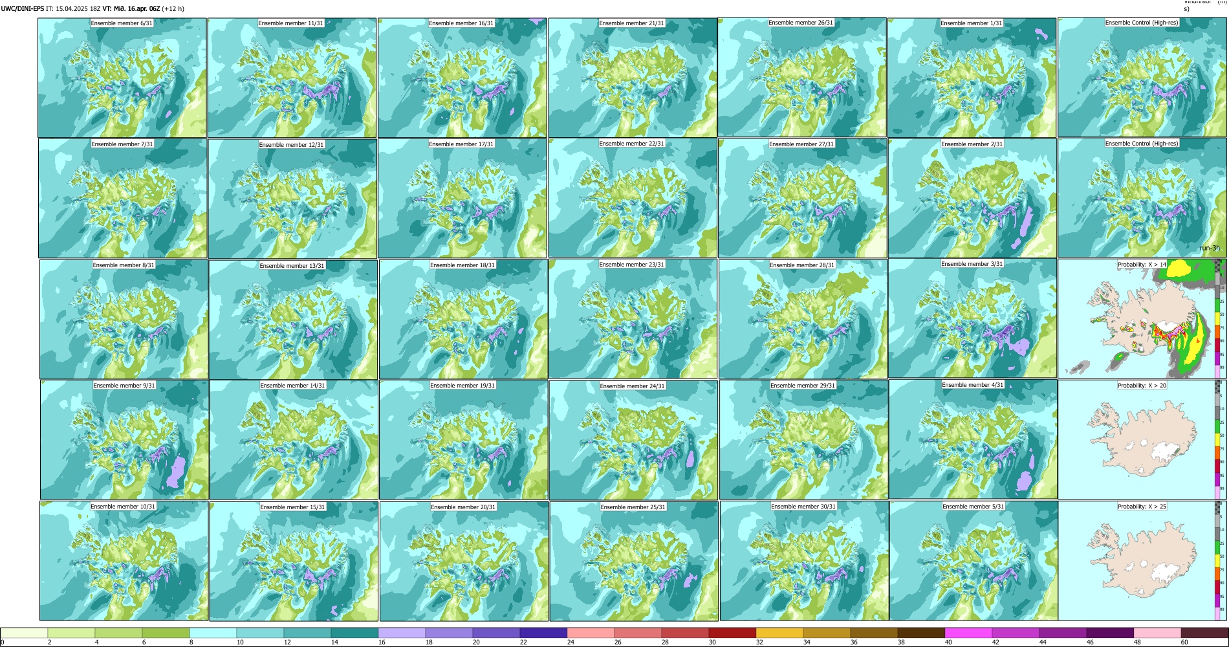Viewport: 1229px width, 647px height.
Task: Select the Ensemble member 18/31 panel
Action: coord(463,320)
